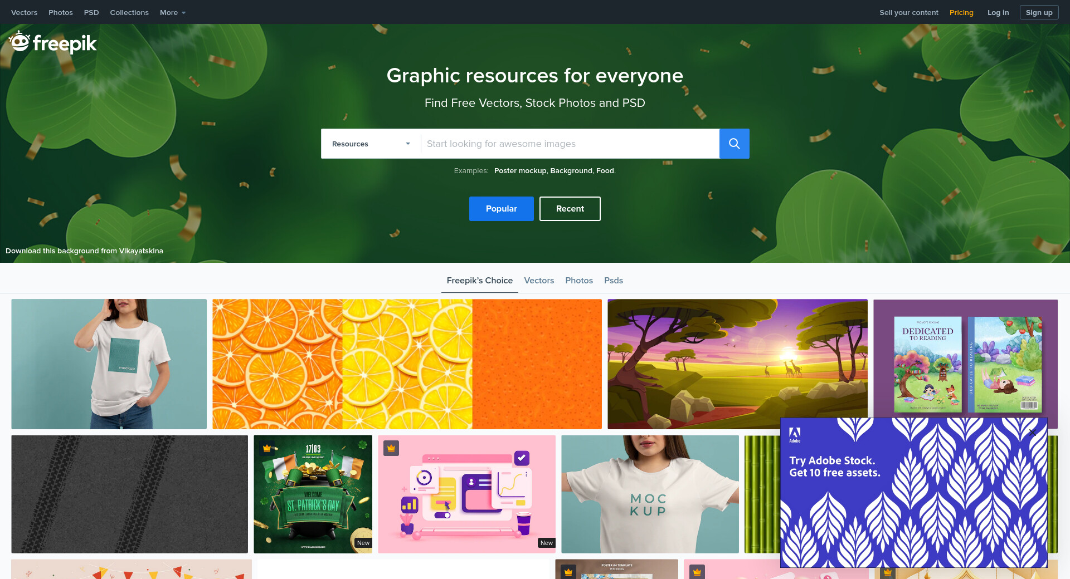1070x579 pixels.
Task: Click premium crown on St. Patrick's Day poster
Action: (267, 448)
